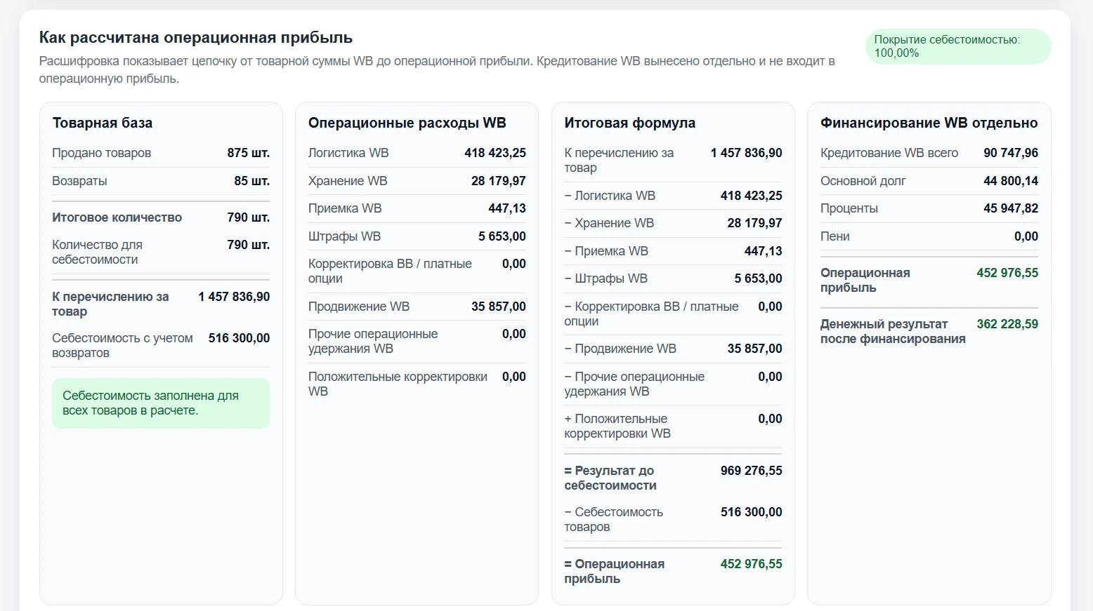
Task: Click '790 шт.' next to 'Количество для себестоимости'
Action: 249,245
